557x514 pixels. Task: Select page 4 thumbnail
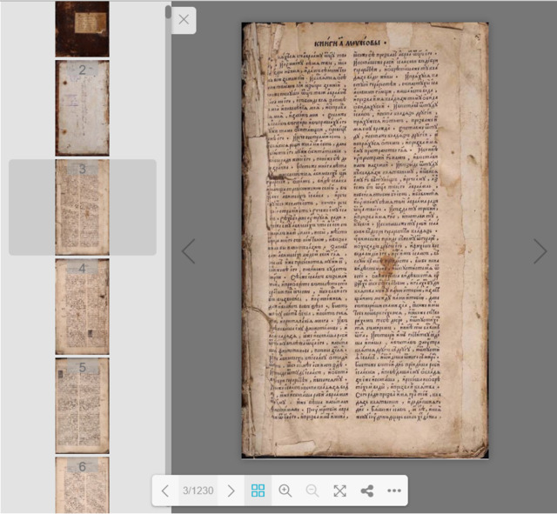(83, 306)
